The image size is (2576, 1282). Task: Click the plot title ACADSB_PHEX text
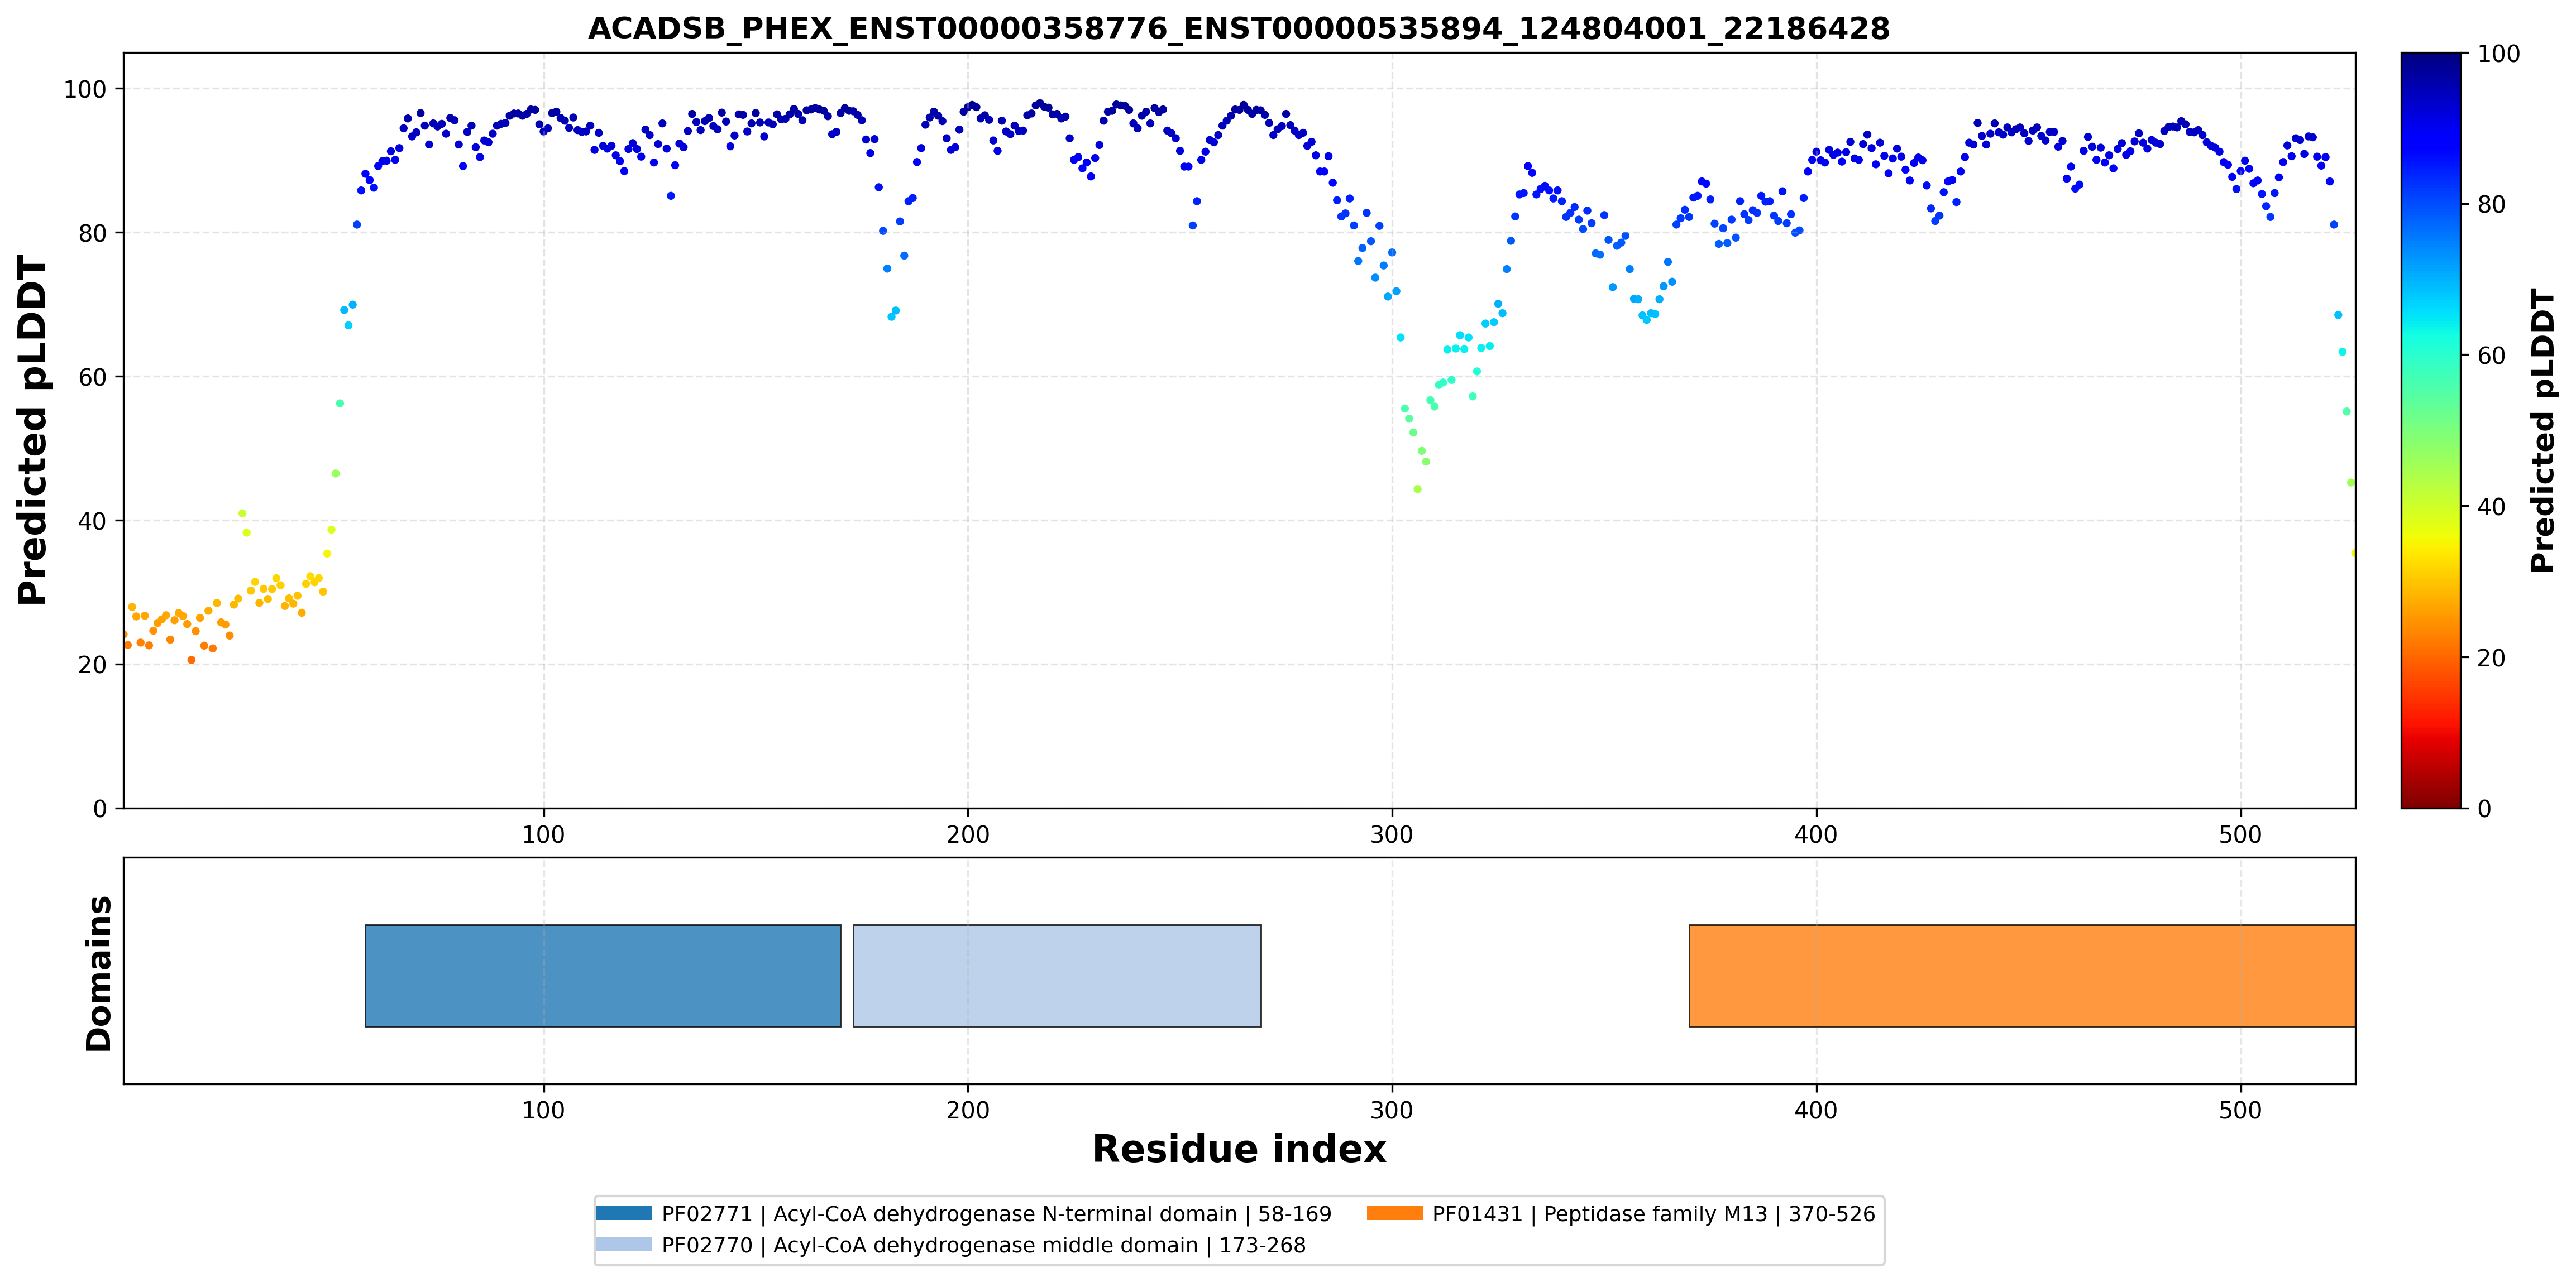click(x=1239, y=28)
